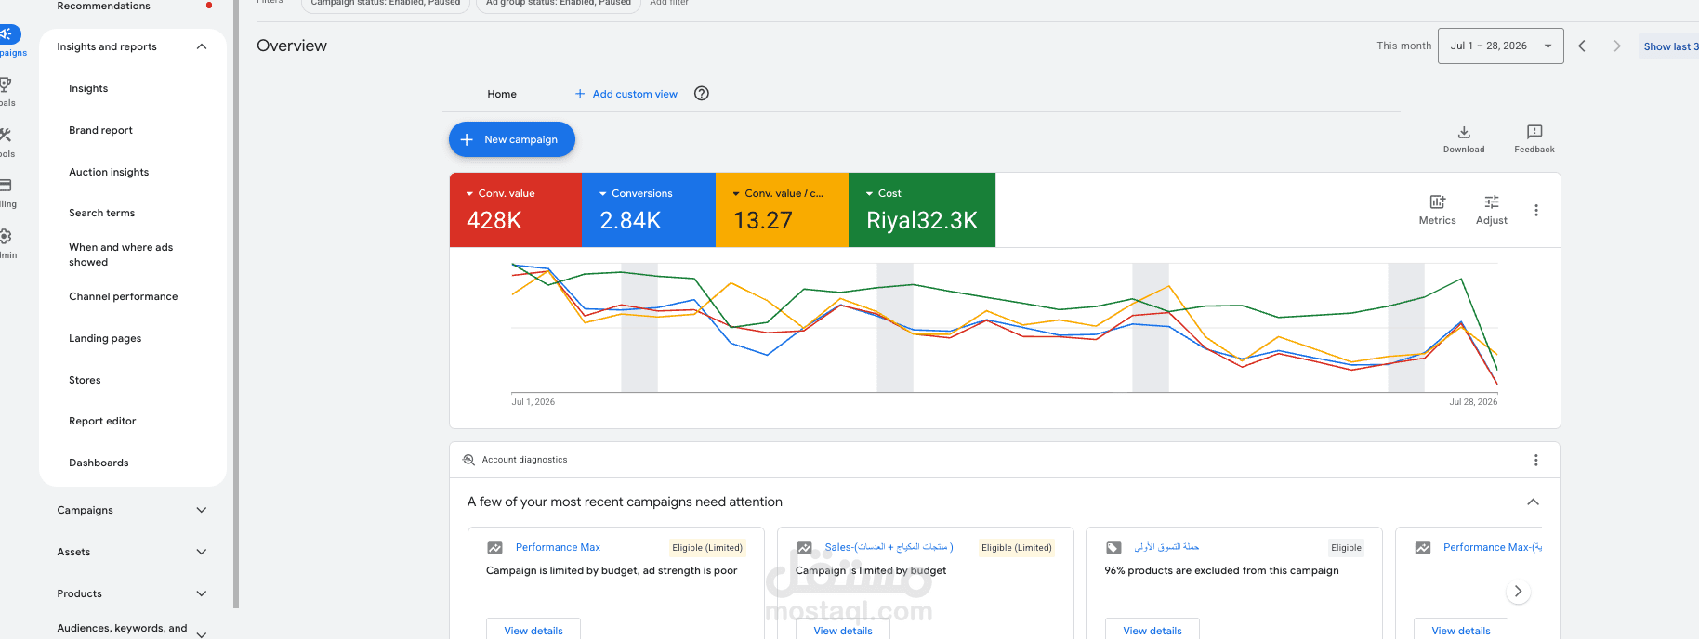Expand the Campaigns section
Image resolution: width=1699 pixels, height=639 pixels.
202,510
